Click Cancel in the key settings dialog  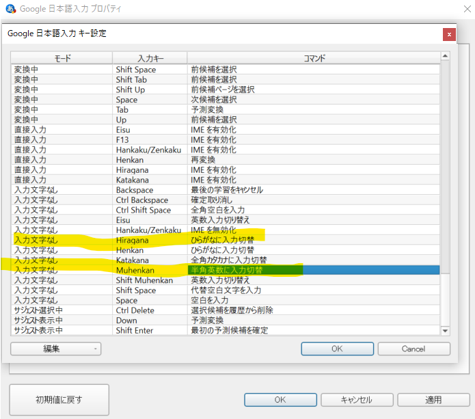click(x=413, y=349)
